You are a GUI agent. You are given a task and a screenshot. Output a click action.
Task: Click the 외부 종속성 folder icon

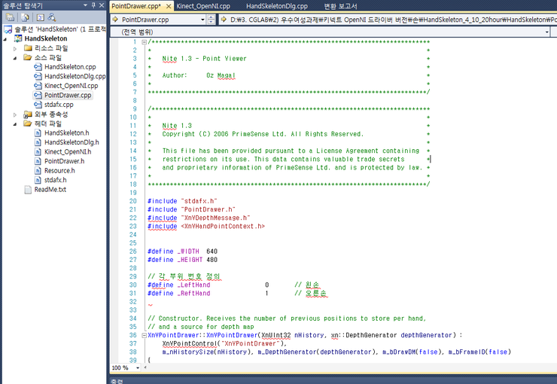coord(28,114)
